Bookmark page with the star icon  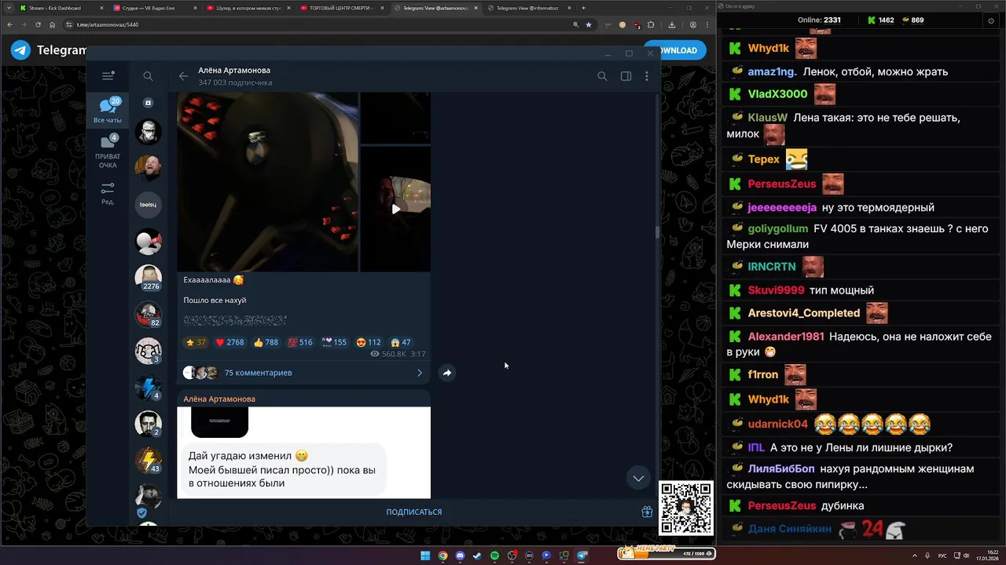[588, 24]
